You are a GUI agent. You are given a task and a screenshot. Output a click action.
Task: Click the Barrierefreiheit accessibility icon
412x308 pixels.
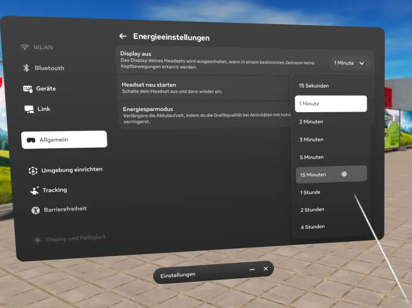(x=35, y=210)
